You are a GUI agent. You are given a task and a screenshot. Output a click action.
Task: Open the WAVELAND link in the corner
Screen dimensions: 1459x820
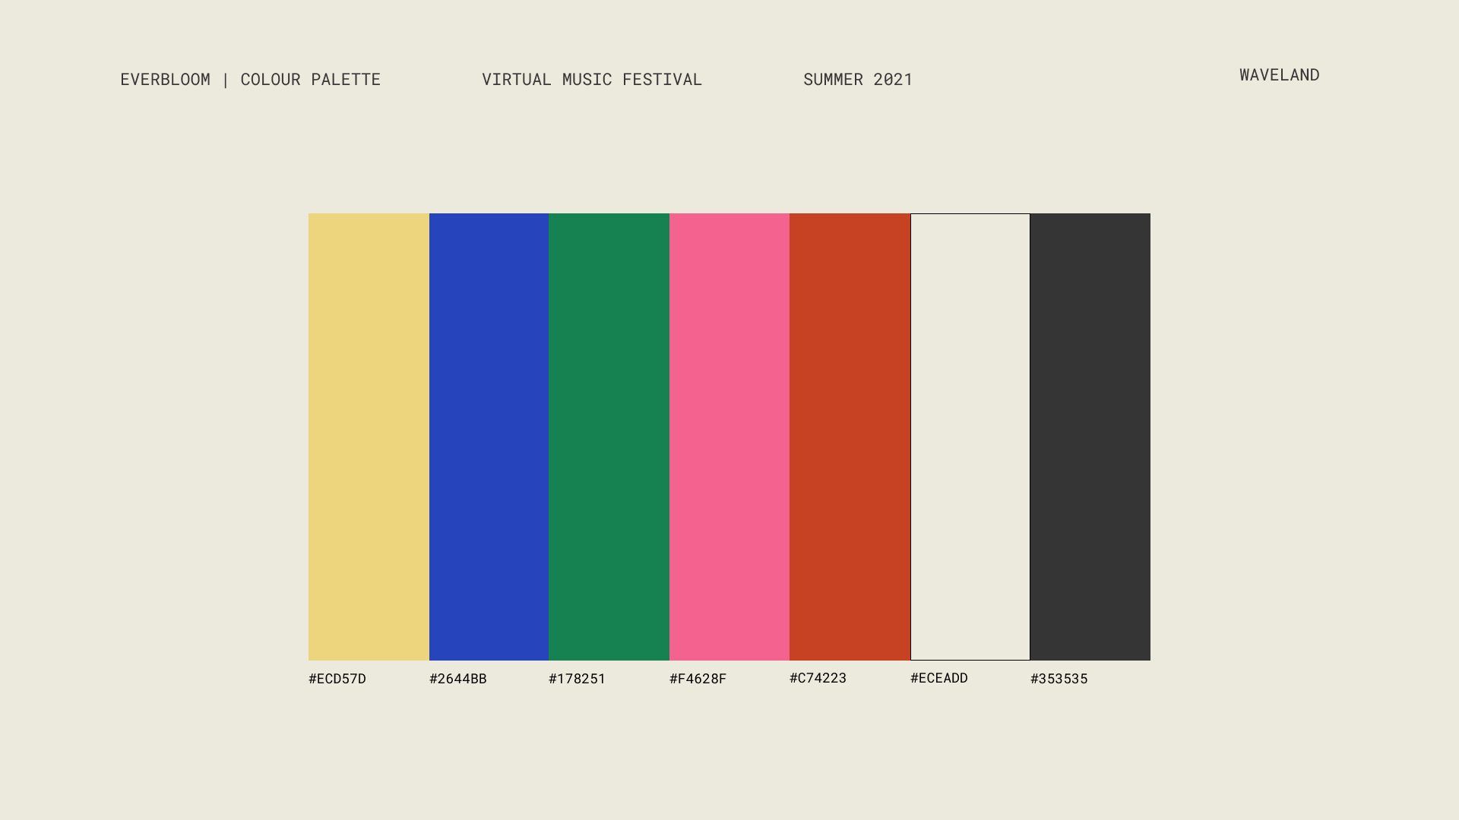1279,74
